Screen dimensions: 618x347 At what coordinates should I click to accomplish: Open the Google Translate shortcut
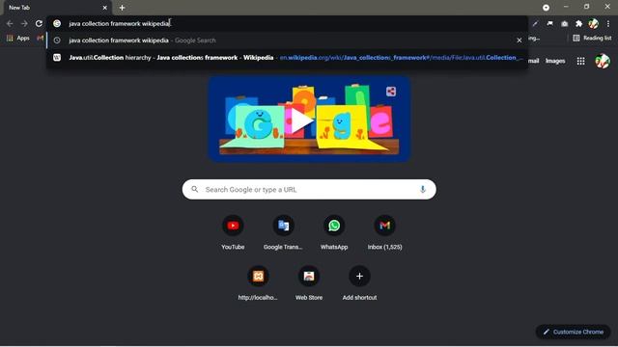[283, 232]
